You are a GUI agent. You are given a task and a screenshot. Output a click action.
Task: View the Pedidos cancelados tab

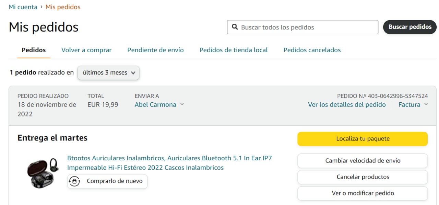coord(312,50)
